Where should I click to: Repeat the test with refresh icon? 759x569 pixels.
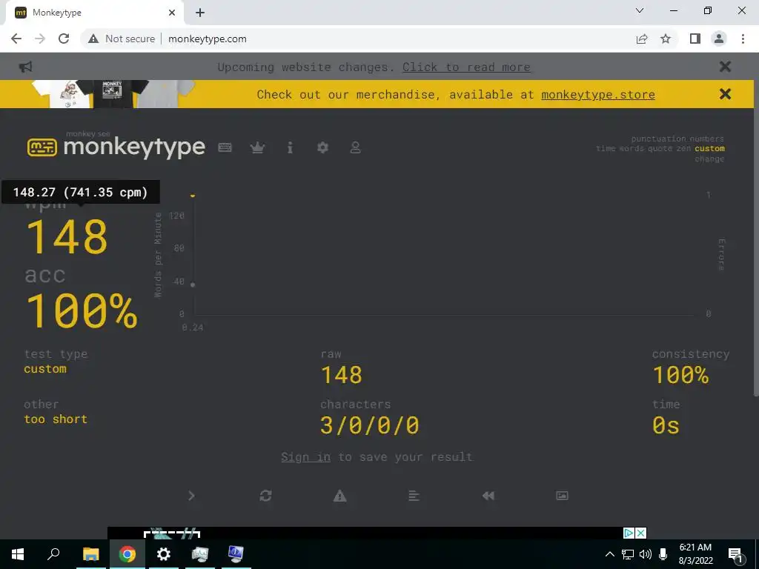click(265, 496)
